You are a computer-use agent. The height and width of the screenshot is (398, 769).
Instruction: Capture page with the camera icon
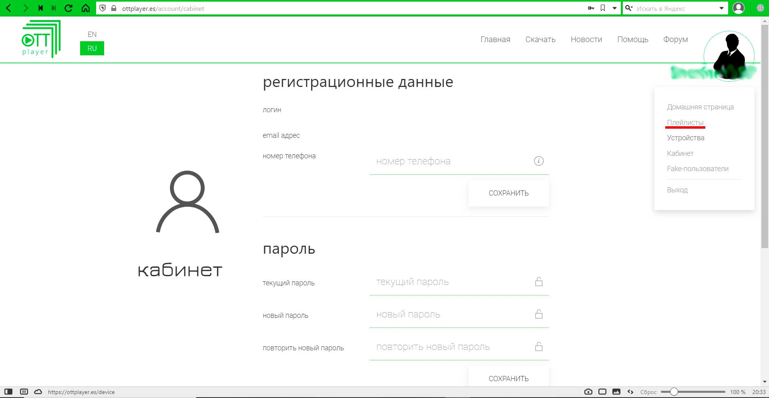click(x=588, y=392)
